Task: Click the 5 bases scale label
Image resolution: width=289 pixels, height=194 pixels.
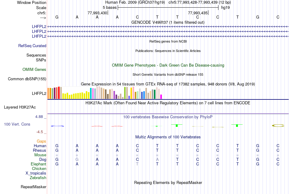Action: [110, 8]
